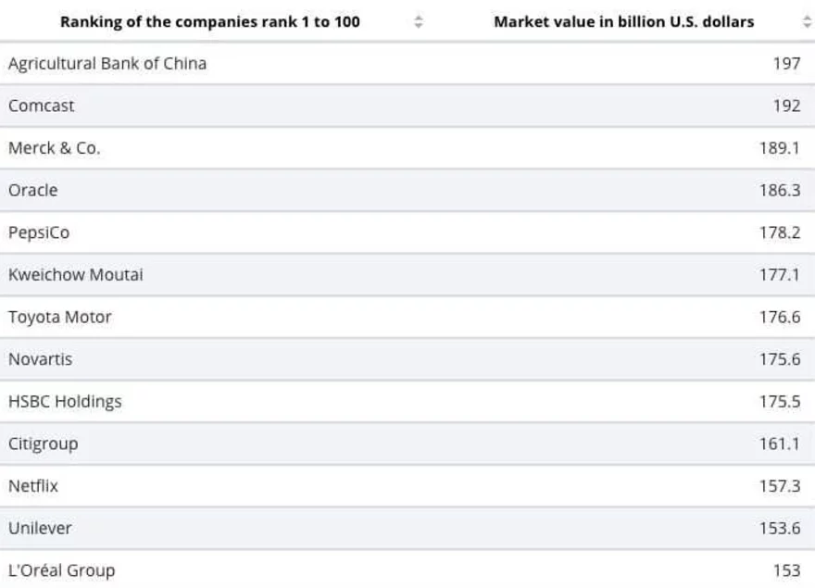Click the Netflix company name
This screenshot has height=588, width=815.
tap(33, 486)
